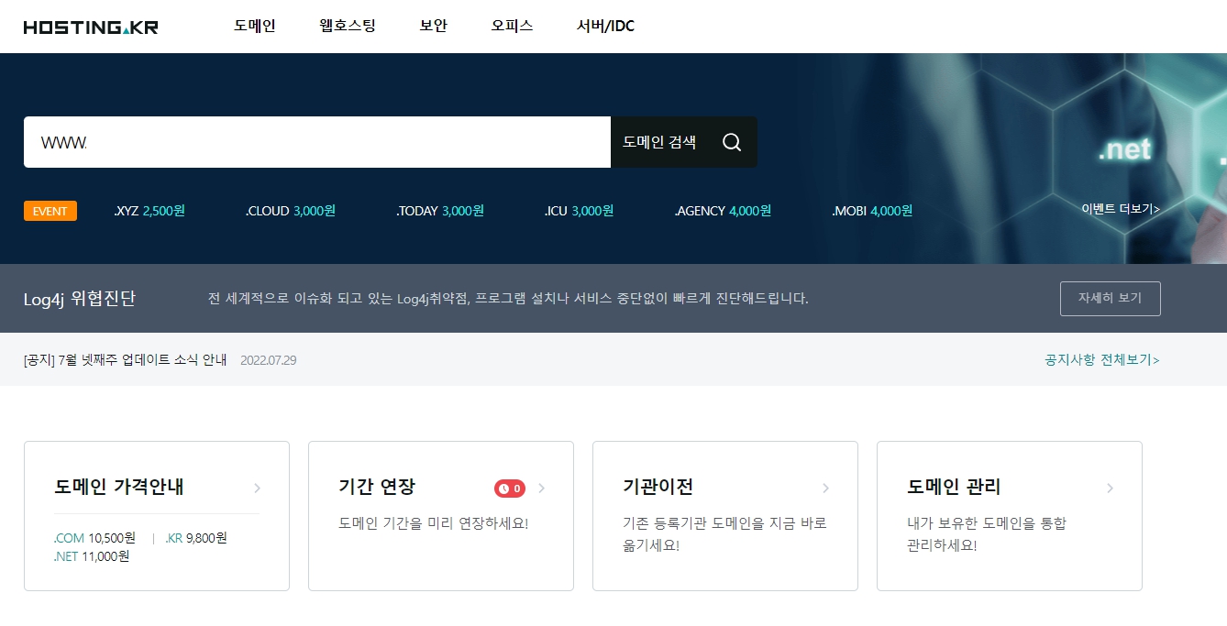This screenshot has width=1227, height=626.
Task: Click the red countdown badge on 기간 연장
Action: click(x=511, y=488)
